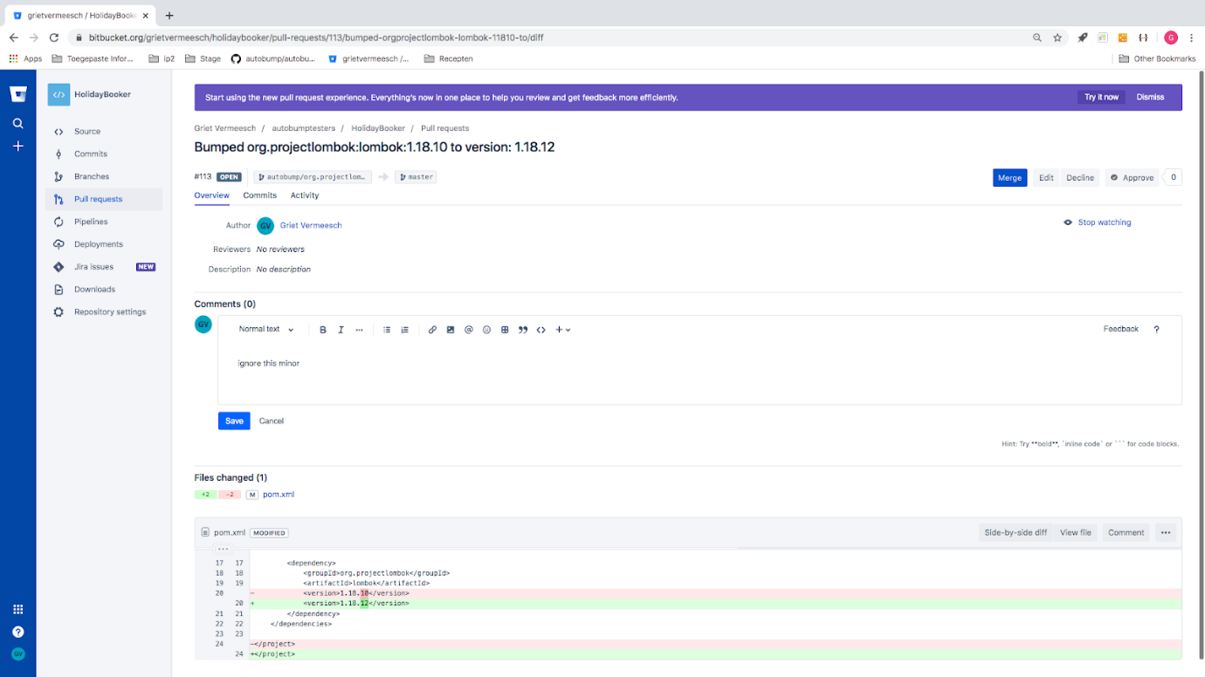
Task: Toggle bold formatting in comment editor
Action: point(323,330)
